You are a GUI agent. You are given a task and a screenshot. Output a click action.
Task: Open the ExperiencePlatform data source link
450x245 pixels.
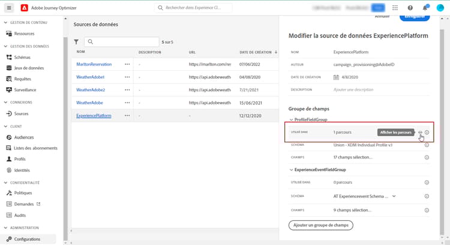[94, 115]
